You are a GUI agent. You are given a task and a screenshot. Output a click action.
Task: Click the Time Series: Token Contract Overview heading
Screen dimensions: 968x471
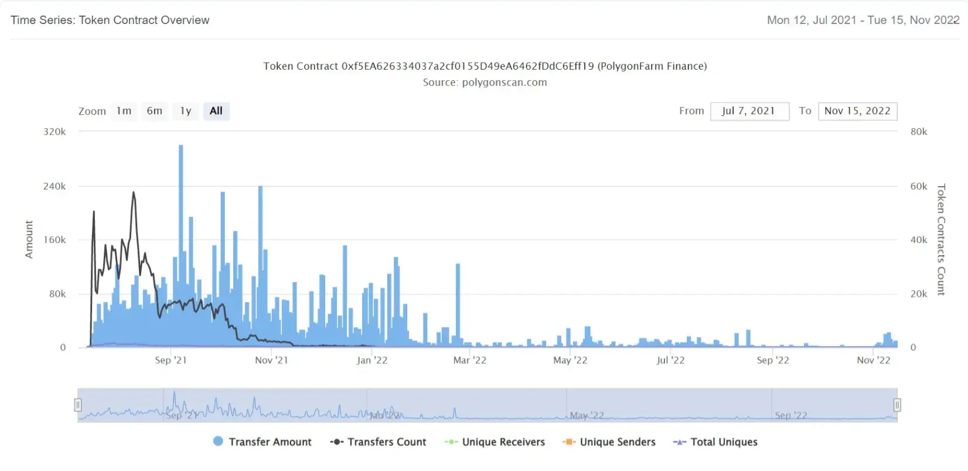click(110, 20)
